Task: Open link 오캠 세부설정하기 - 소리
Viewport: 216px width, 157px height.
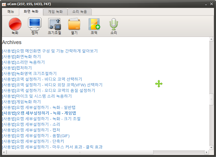Action: click(31, 124)
